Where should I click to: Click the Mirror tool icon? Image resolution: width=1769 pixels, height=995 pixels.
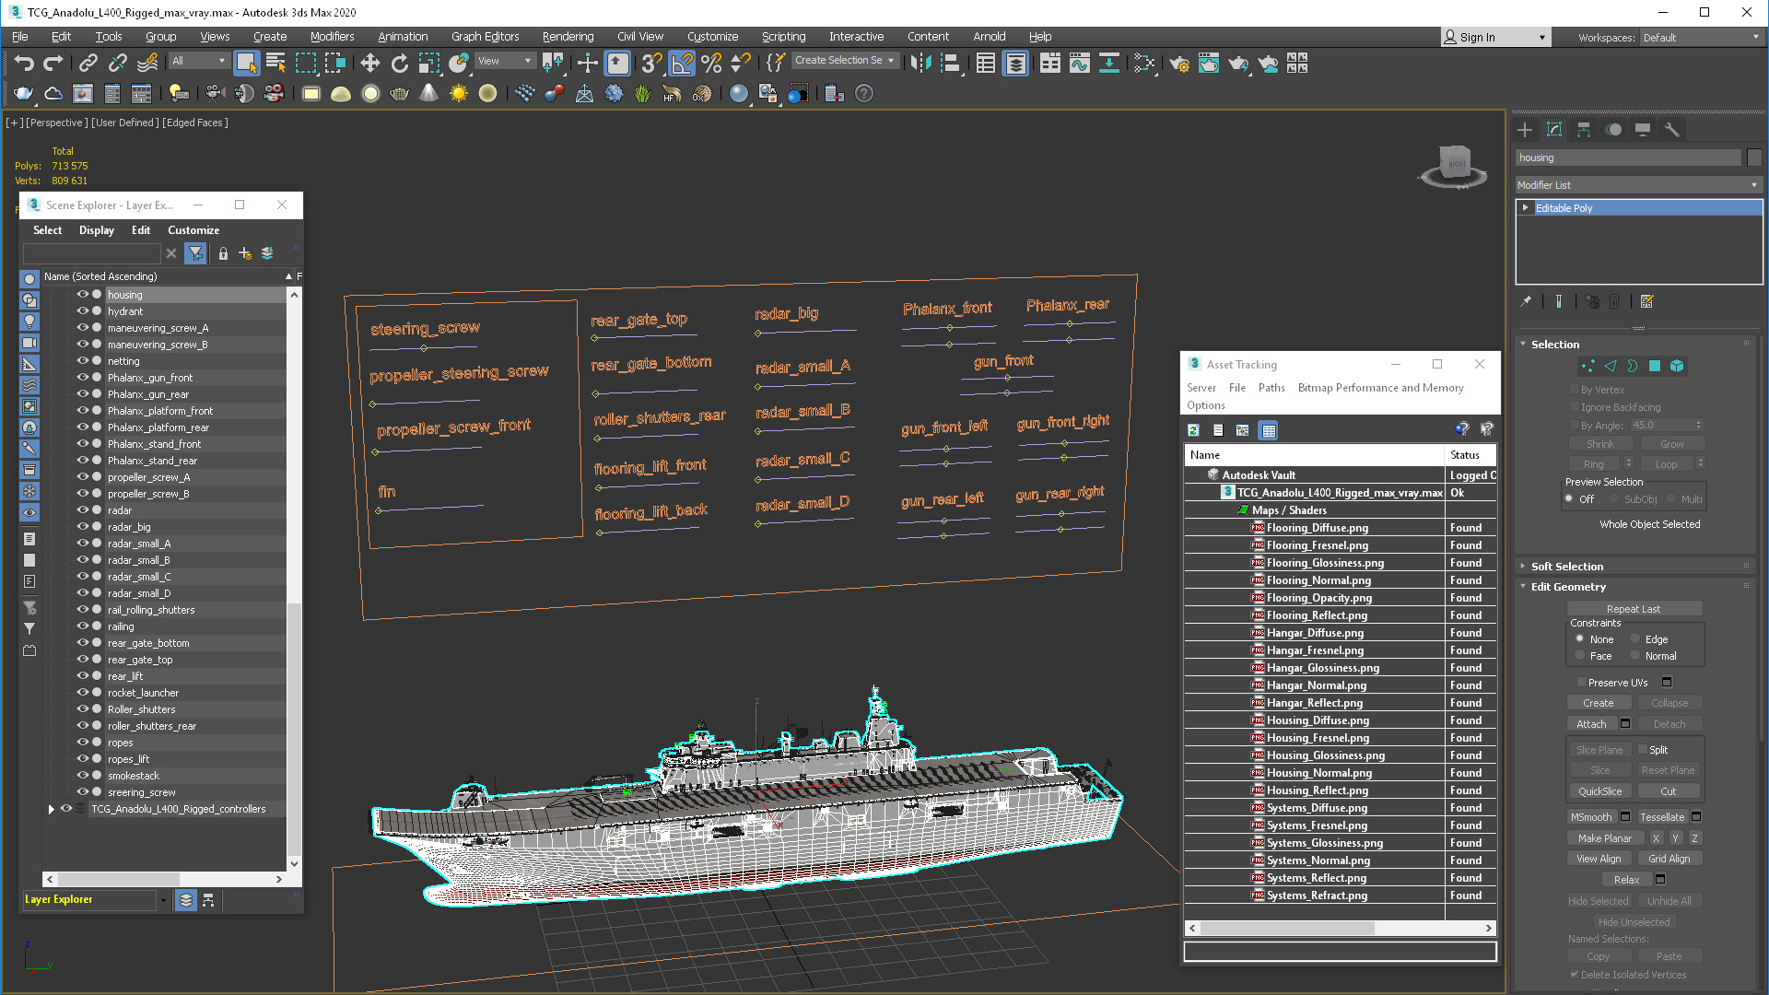920,63
